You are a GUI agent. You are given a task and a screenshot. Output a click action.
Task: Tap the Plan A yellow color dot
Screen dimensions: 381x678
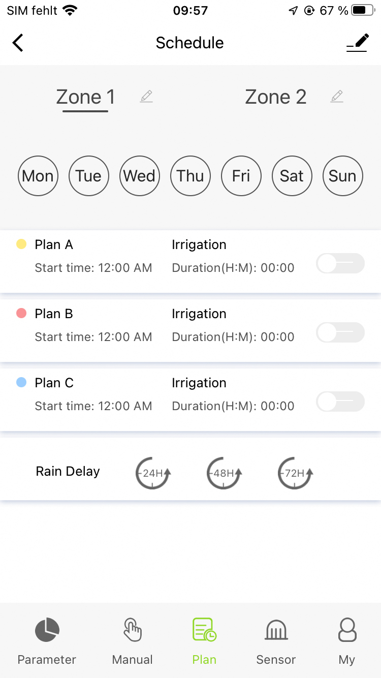tap(21, 244)
